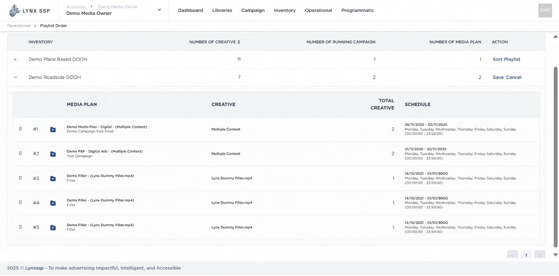Click the 'Demo F&F - Digital Ads - (Multiple Content)' text
The image size is (559, 276).
(x=105, y=151)
